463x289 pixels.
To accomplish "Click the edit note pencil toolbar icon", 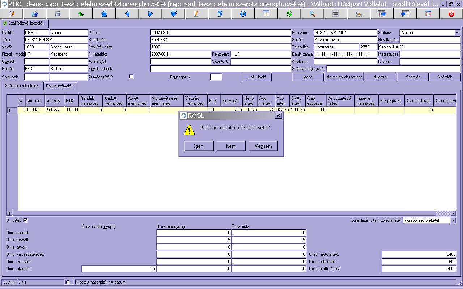I will tap(196, 14).
